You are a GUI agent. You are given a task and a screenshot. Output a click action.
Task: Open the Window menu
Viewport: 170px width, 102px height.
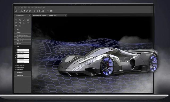pyautogui.click(x=40, y=8)
